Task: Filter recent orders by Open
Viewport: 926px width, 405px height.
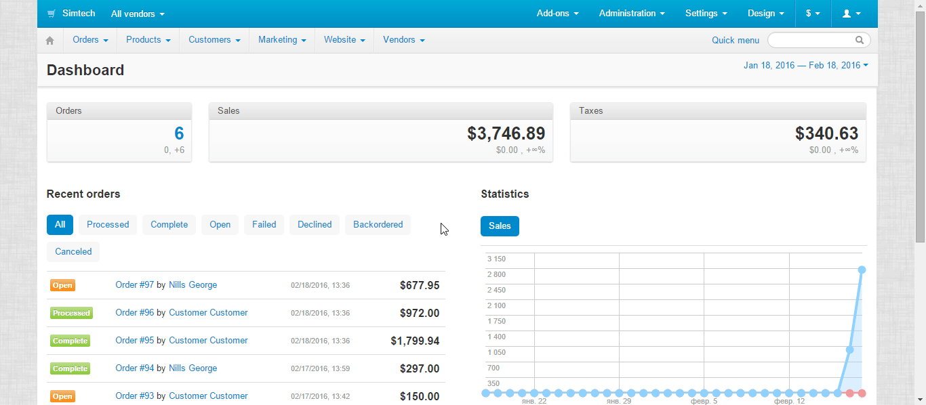Action: (220, 225)
